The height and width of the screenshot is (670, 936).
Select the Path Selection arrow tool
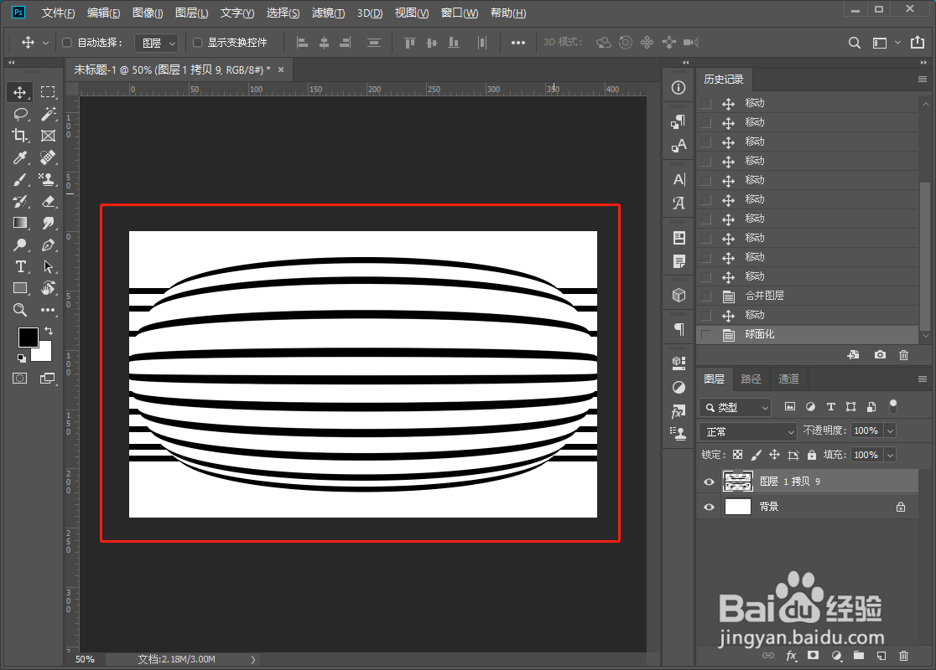click(x=48, y=266)
